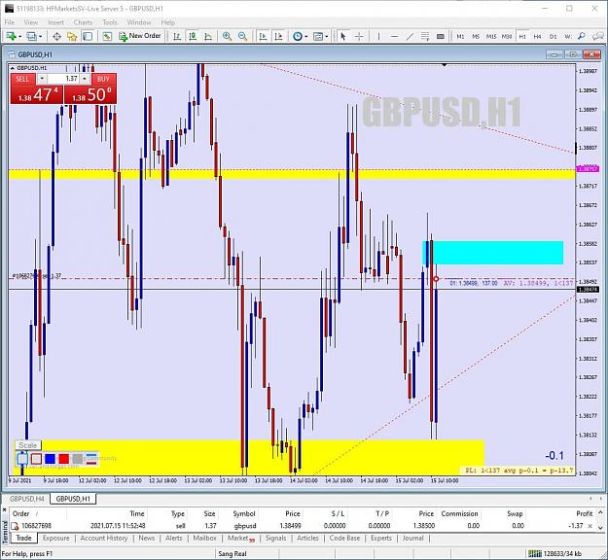Image resolution: width=608 pixels, height=560 pixels.
Task: Switch chart to bar chart icon
Action: pos(177,36)
